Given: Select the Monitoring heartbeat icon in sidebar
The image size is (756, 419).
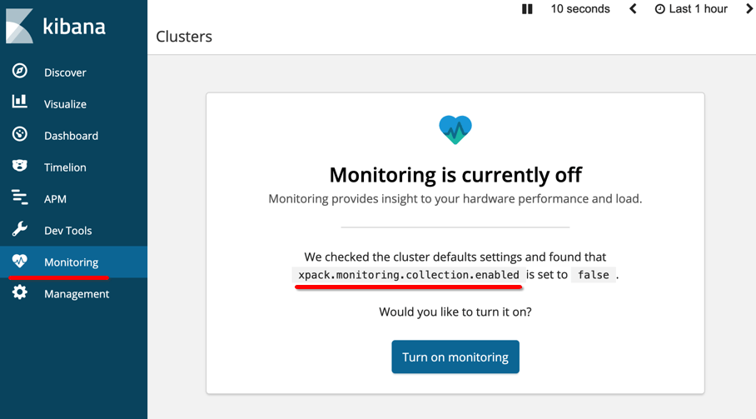Looking at the screenshot, I should [20, 261].
